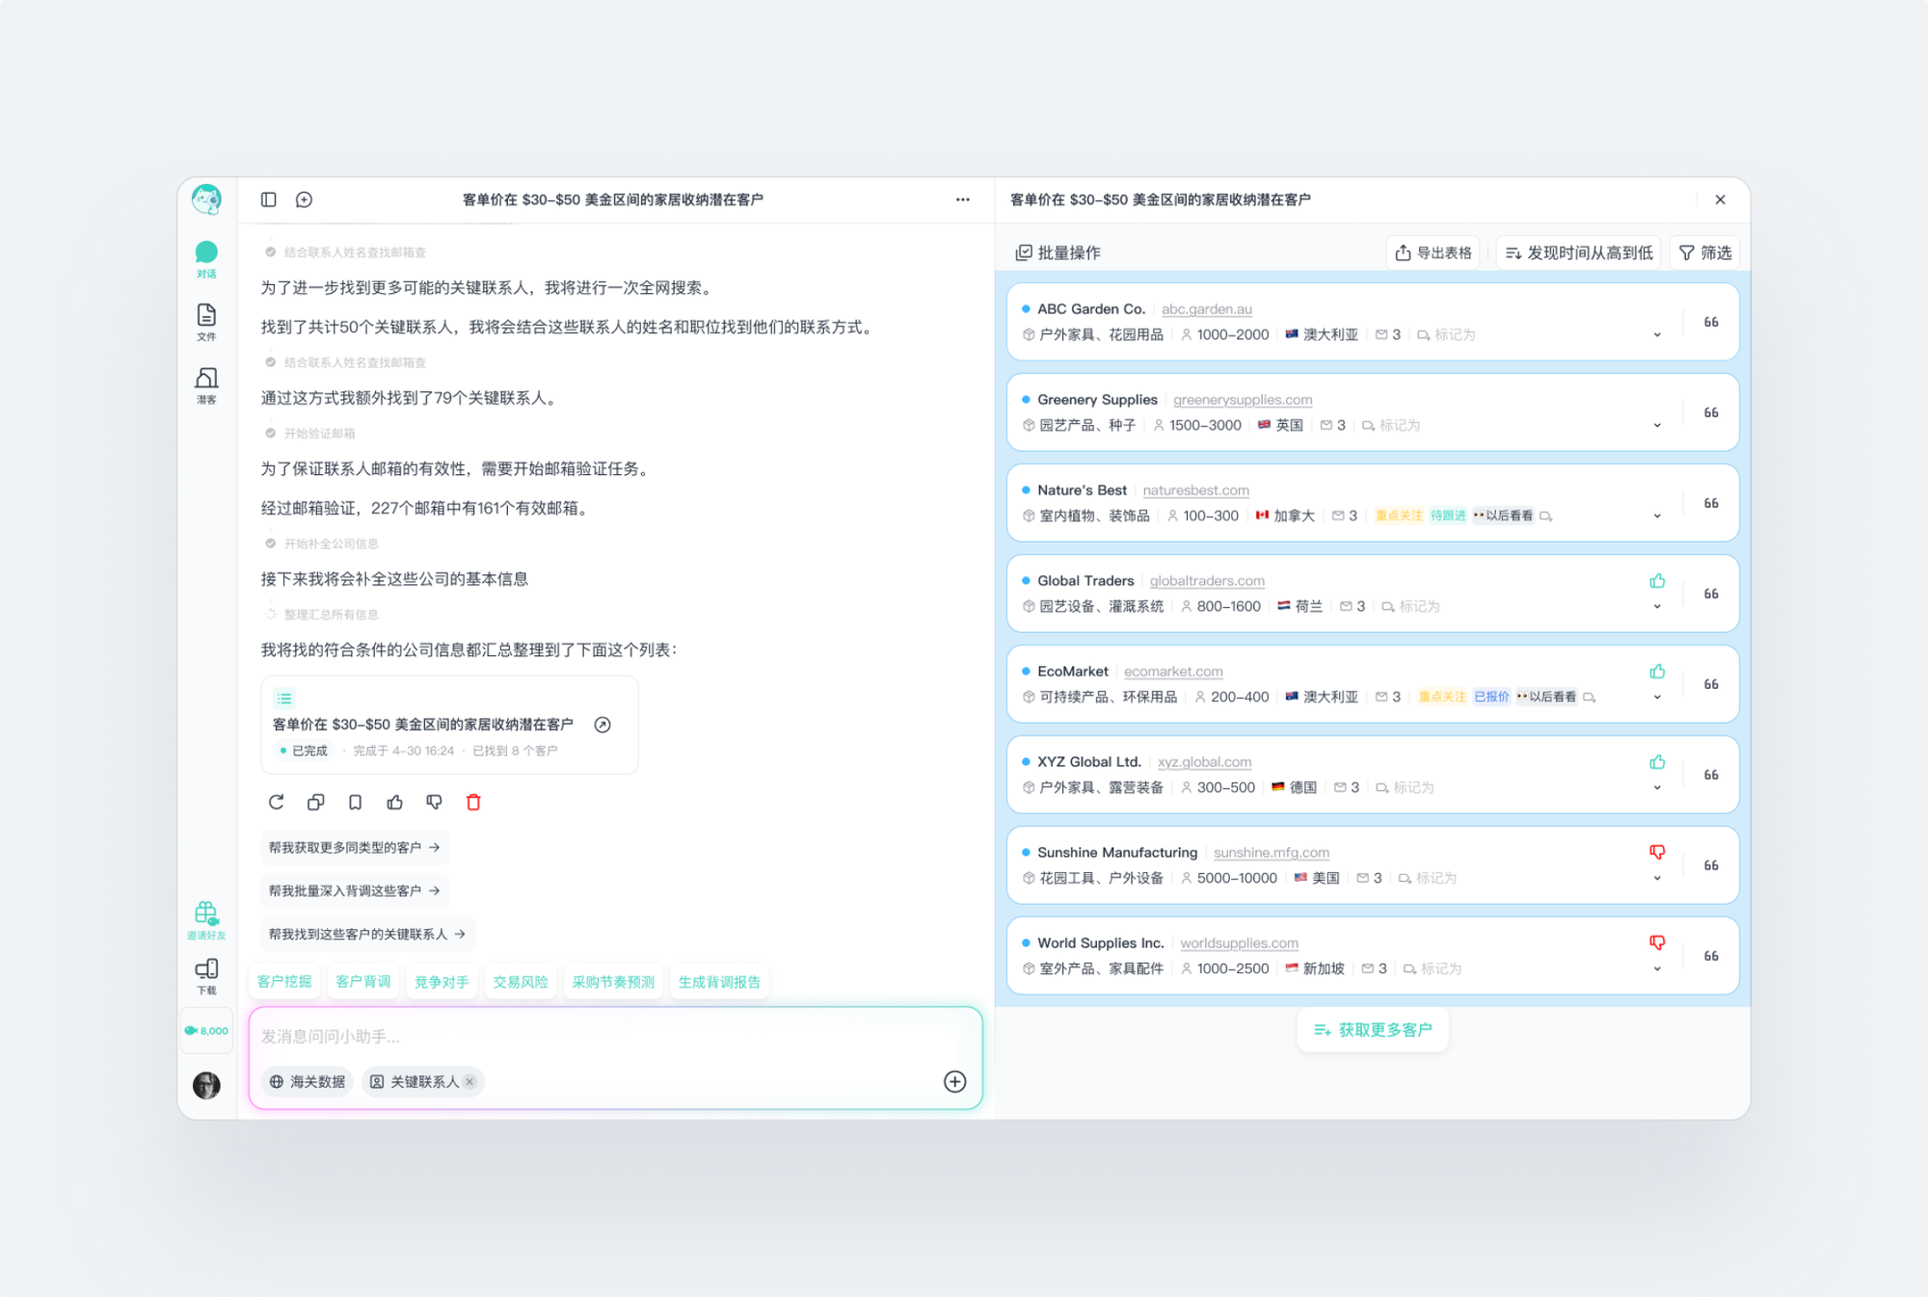Toggle the 海关数据 data source chip

(308, 1081)
